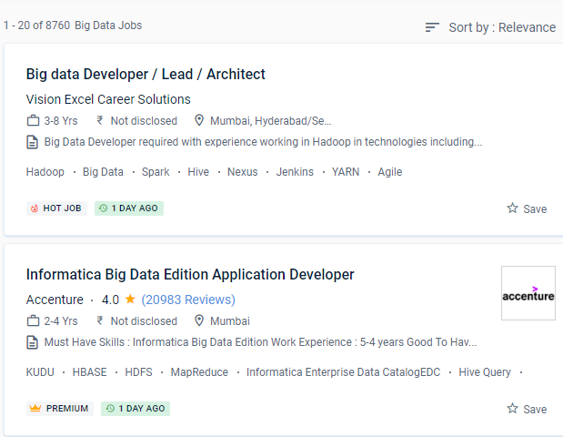Click the sort lines icon
The width and height of the screenshot is (563, 437).
coord(432,27)
